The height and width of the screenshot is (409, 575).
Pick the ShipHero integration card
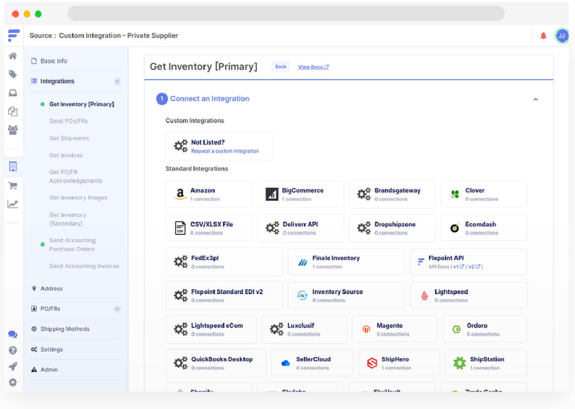point(399,363)
